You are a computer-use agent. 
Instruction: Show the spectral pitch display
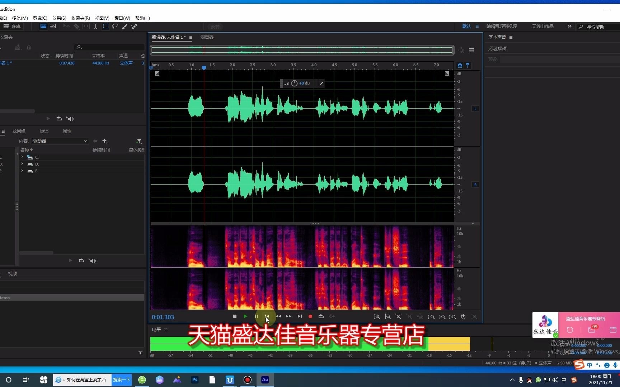coord(53,26)
